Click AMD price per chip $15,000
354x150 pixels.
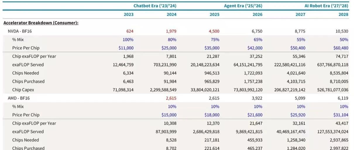(169, 115)
